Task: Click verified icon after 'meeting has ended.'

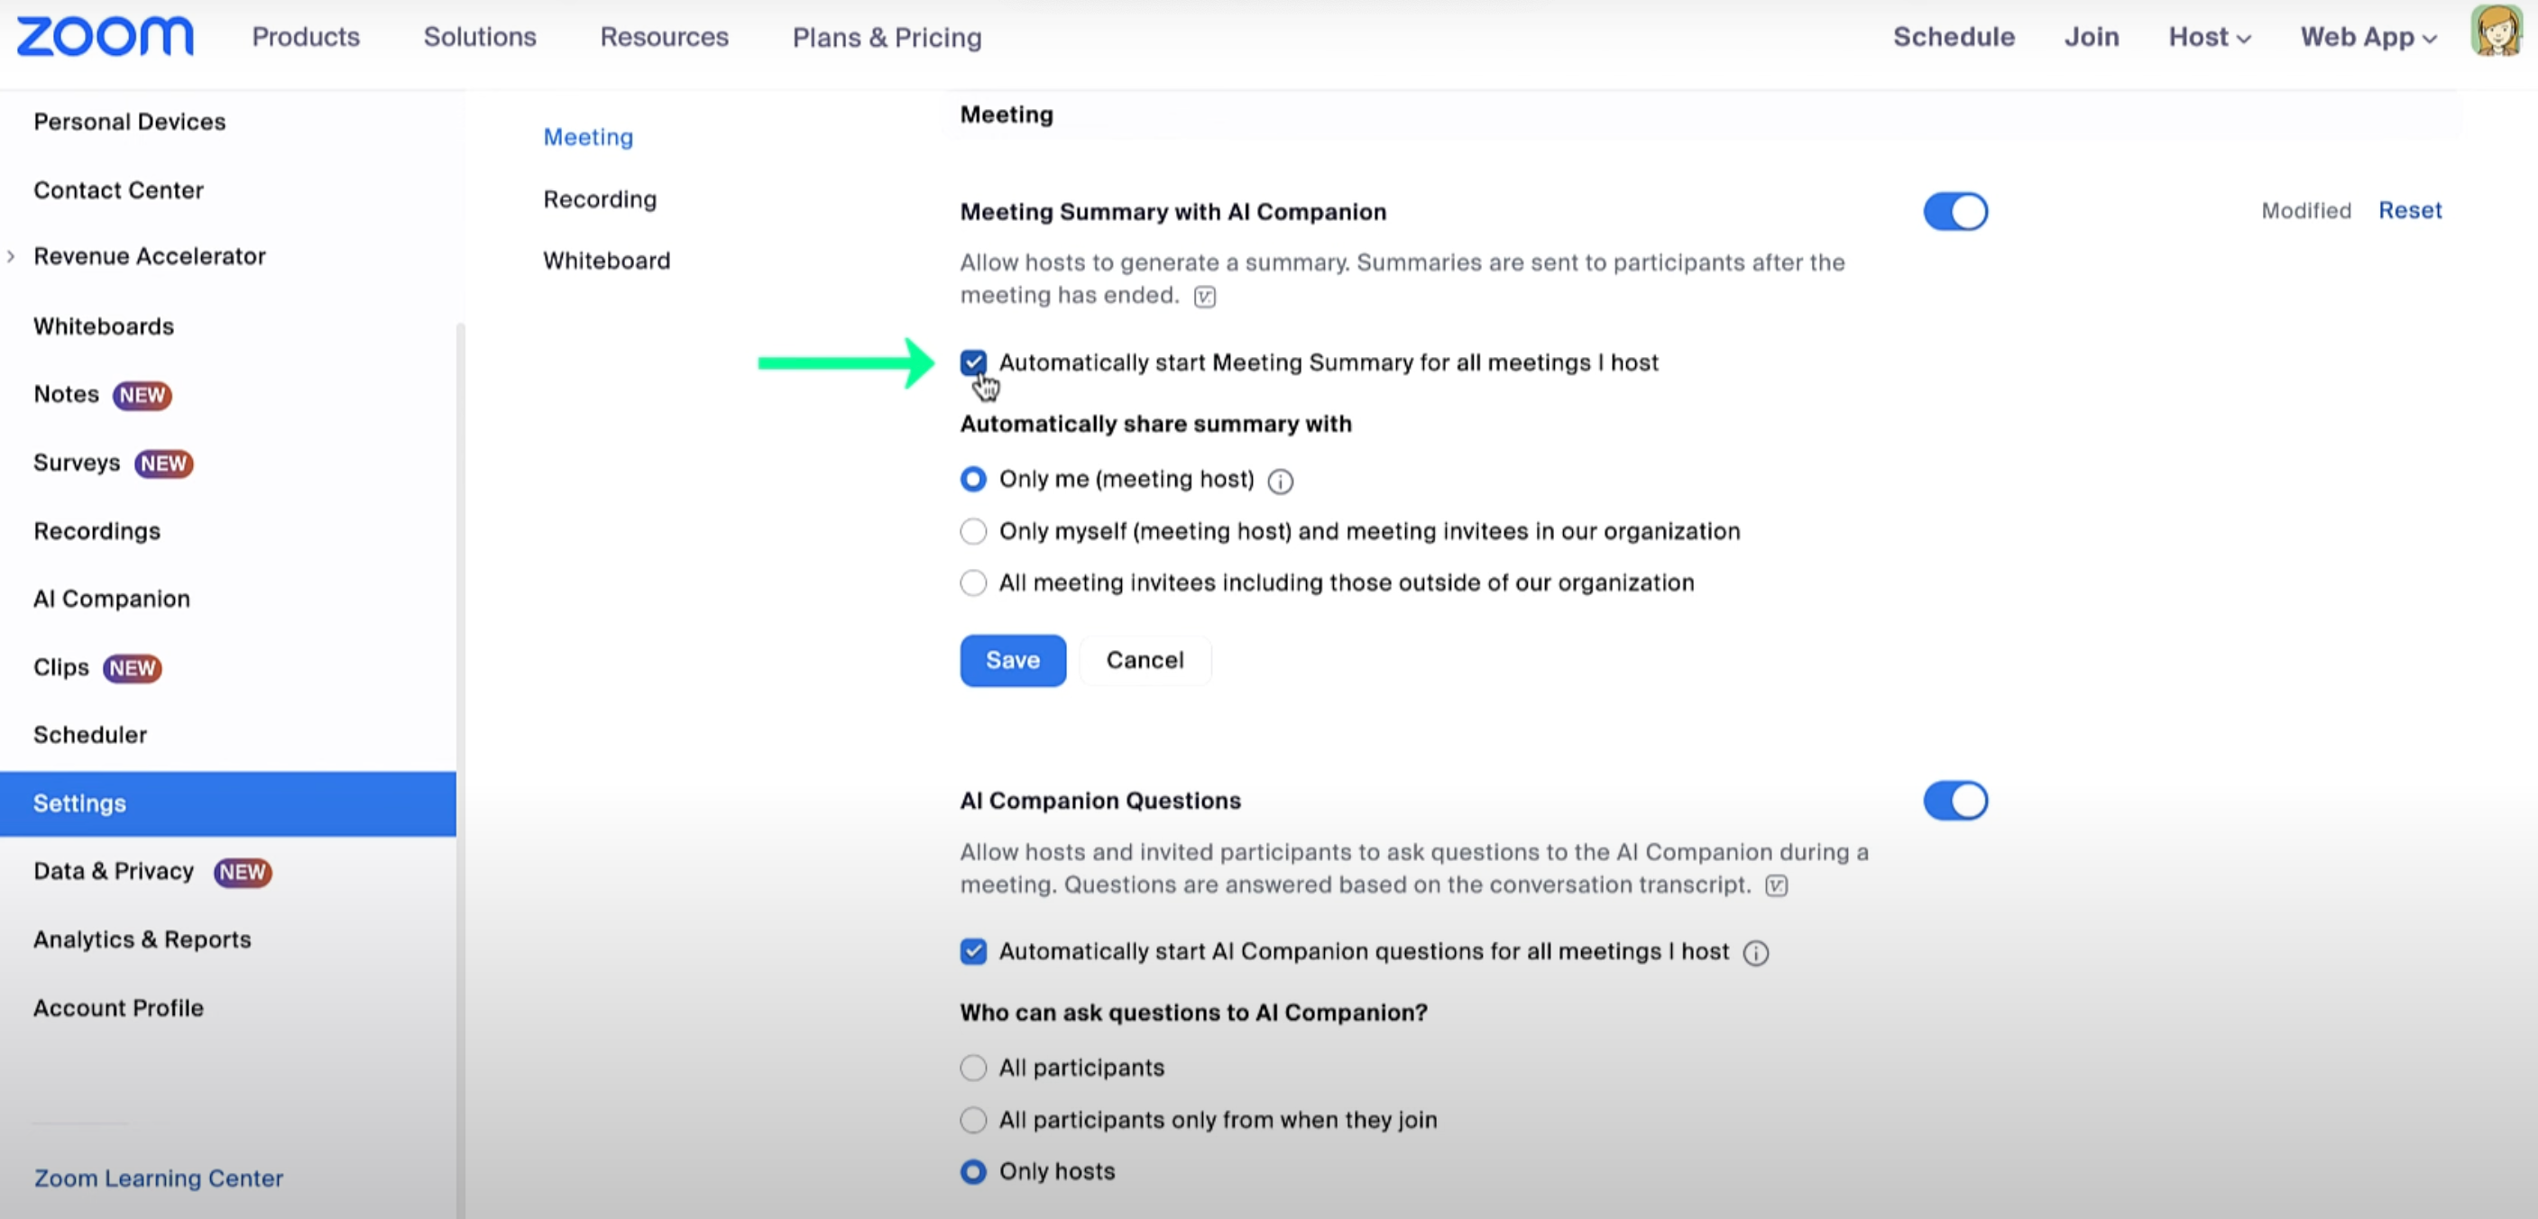Action: click(1204, 297)
